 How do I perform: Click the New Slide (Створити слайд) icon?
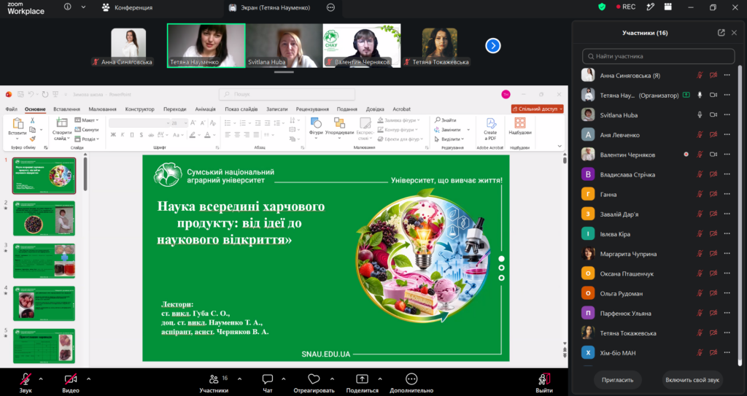click(62, 123)
